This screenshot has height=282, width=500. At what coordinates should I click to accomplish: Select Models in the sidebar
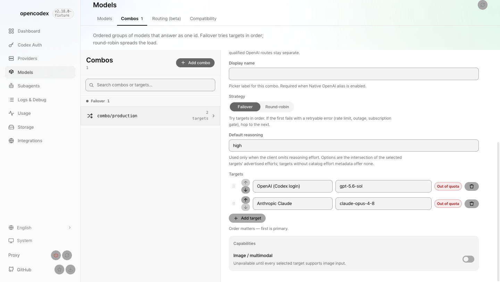point(40,72)
